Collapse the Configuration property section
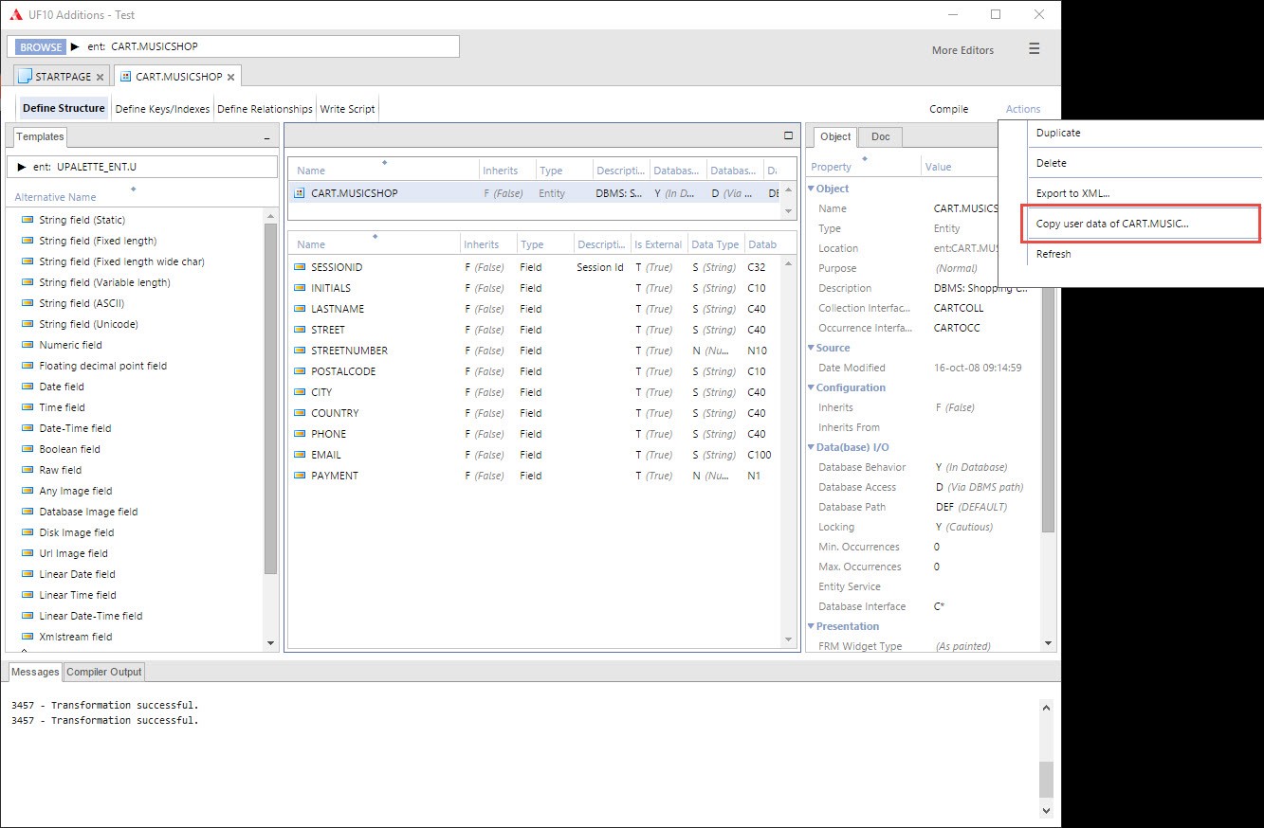Screen dimensions: 1264x828 pyautogui.click(x=812, y=387)
